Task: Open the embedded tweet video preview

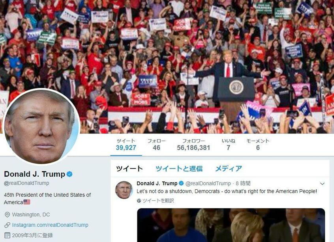Action: point(231,225)
